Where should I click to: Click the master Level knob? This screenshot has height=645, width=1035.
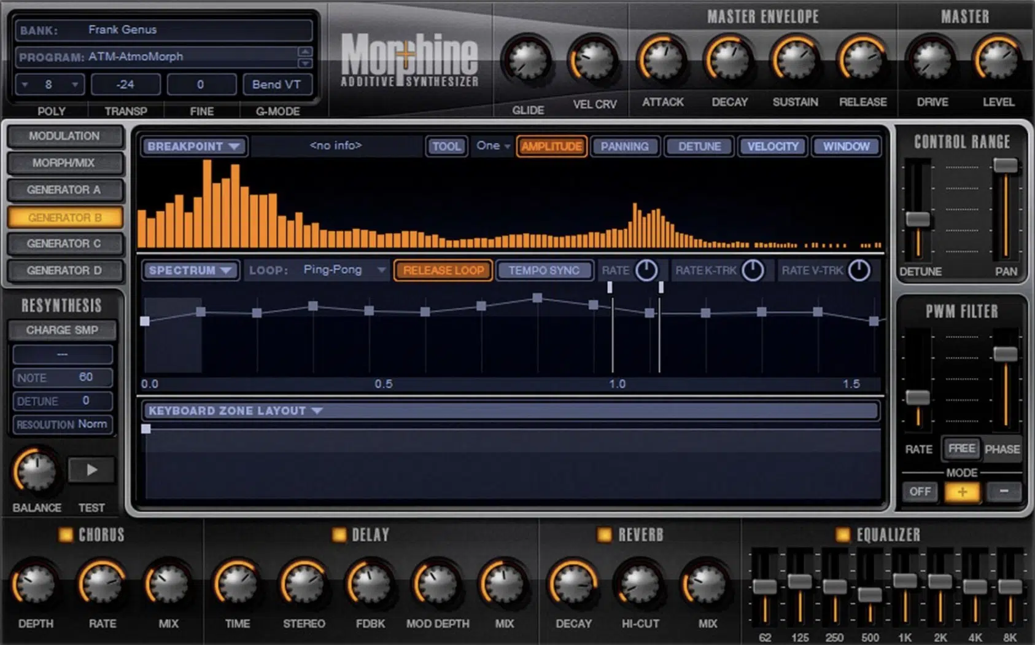(x=998, y=60)
